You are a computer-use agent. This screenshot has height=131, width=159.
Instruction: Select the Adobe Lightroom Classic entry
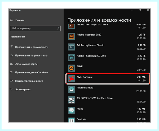click(x=90, y=45)
